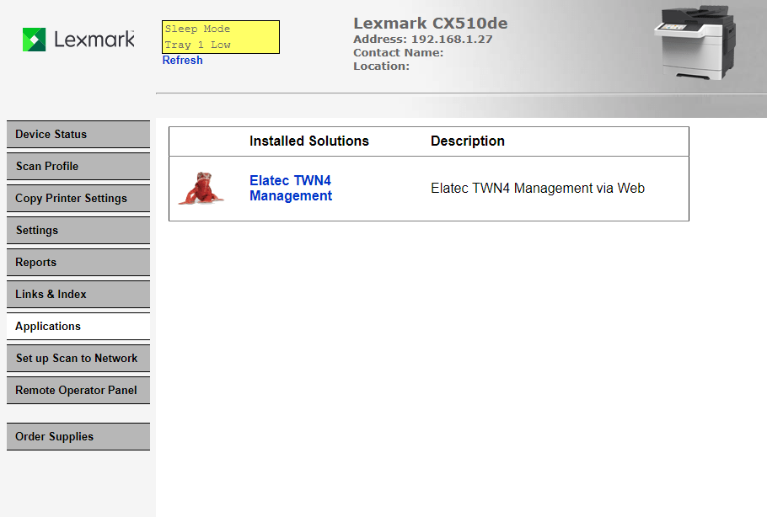Screen dimensions: 767x517
Task: Open Set up Scan to Network
Action: pos(78,358)
